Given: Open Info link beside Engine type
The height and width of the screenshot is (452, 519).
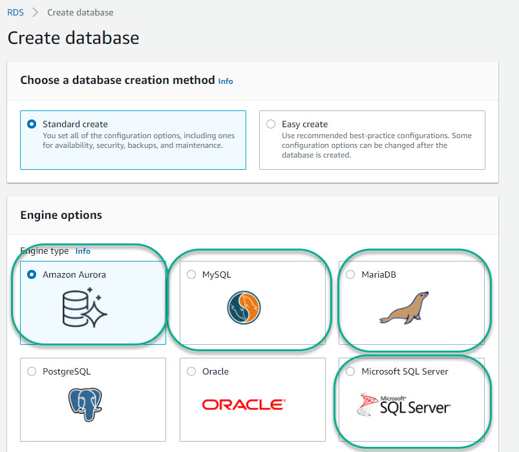Looking at the screenshot, I should pos(83,251).
